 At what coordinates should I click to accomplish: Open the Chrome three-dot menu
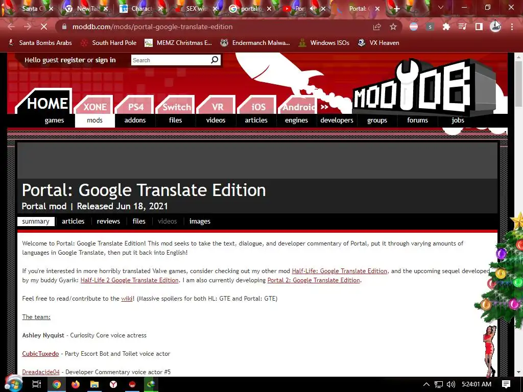[512, 27]
